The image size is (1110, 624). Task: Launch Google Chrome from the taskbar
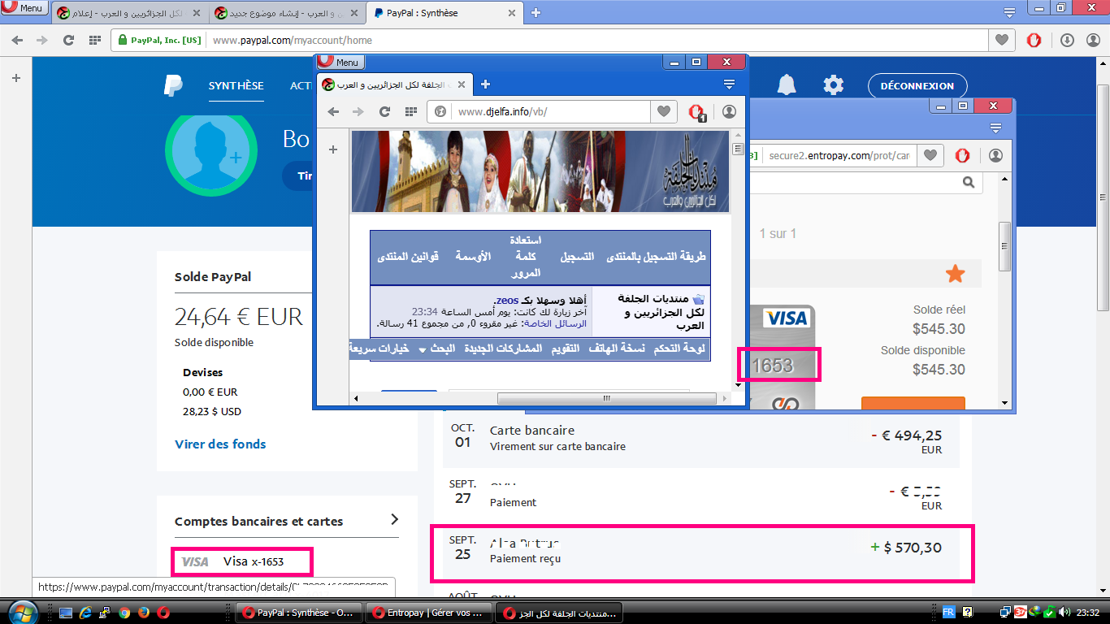(124, 612)
